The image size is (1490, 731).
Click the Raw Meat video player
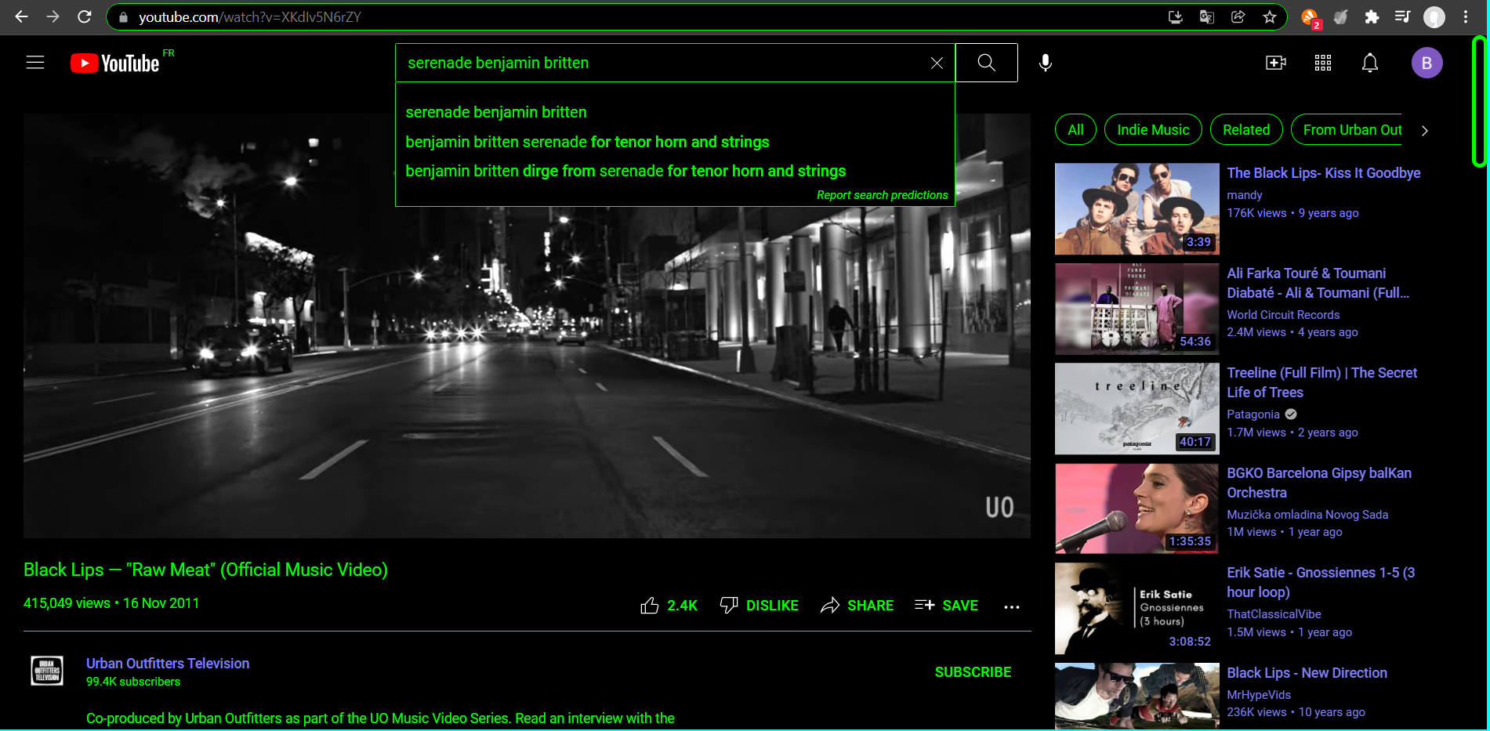tap(527, 326)
